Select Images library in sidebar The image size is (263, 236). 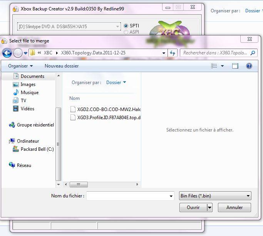[x=28, y=84]
